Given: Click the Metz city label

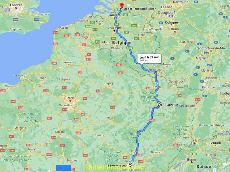Looking at the screenshot, I should [158, 87].
